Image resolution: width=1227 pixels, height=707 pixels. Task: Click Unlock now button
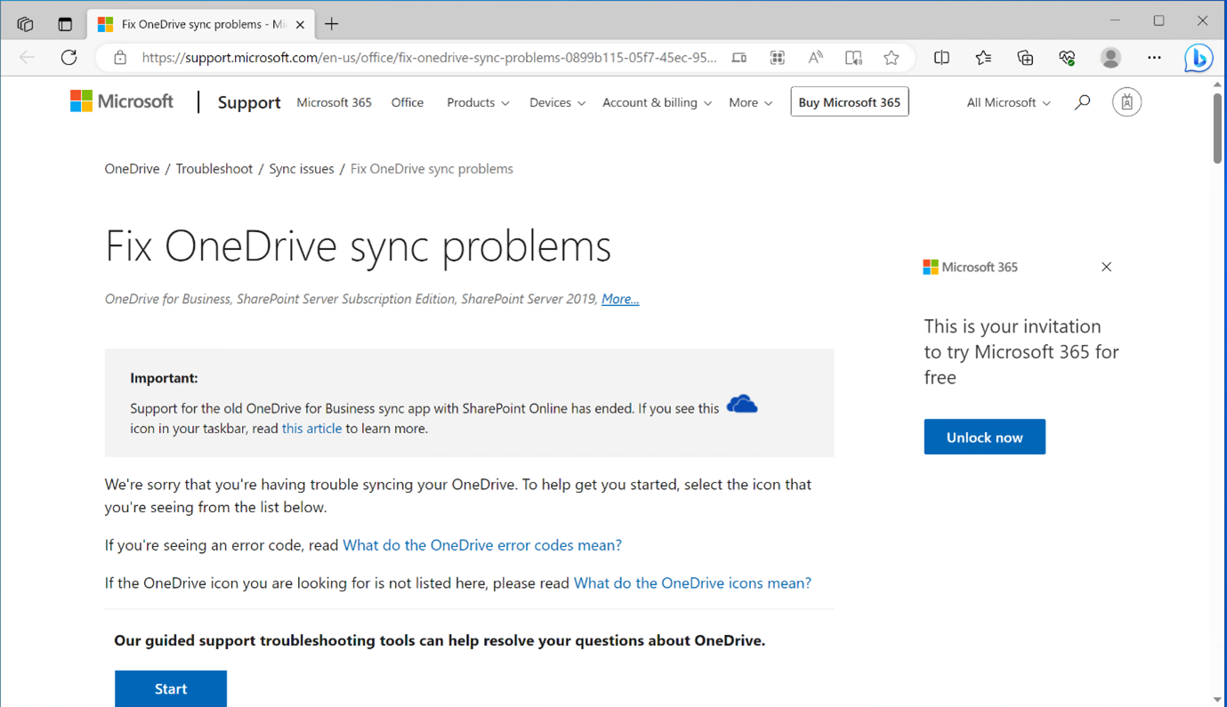(984, 437)
